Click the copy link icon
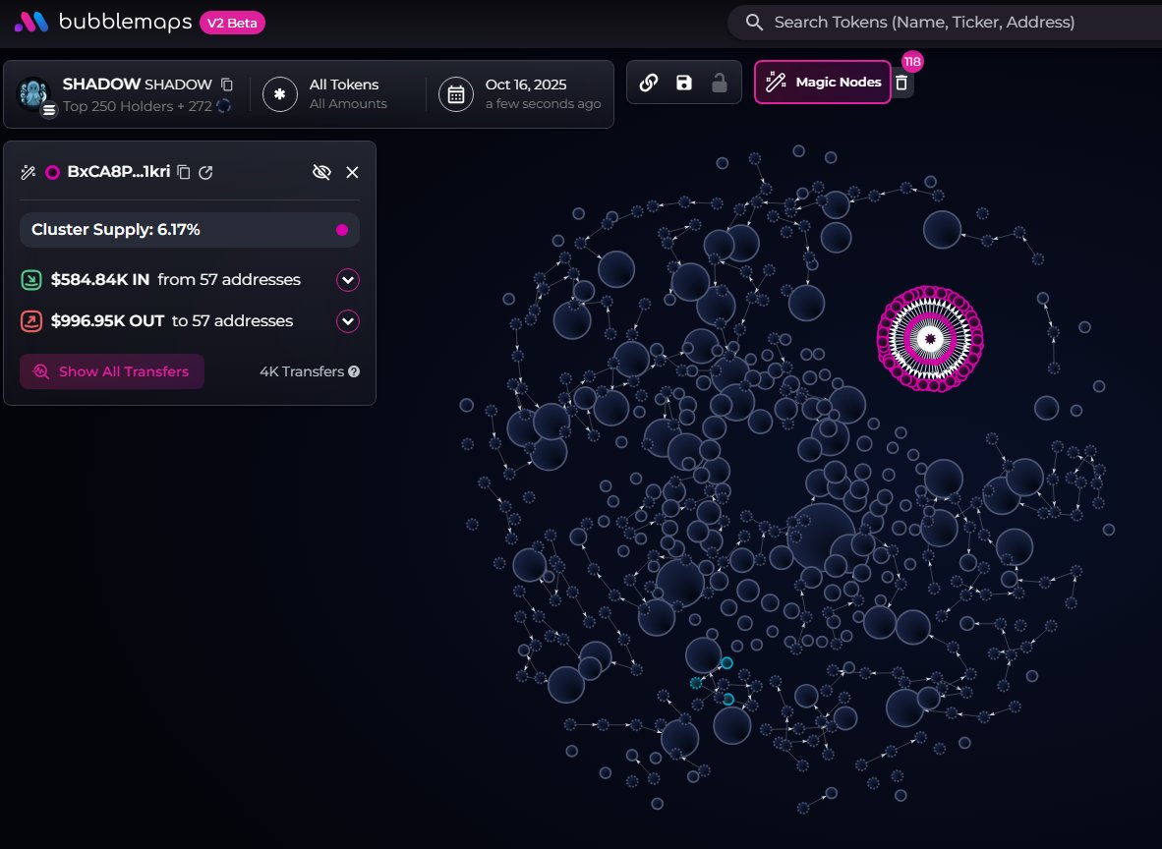The image size is (1162, 849). (649, 83)
